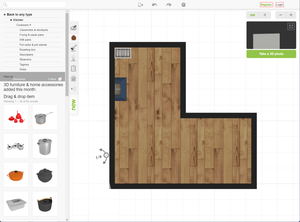Select the radiator item in the room
Image resolution: width=300 pixels, height=222 pixels.
[123, 53]
